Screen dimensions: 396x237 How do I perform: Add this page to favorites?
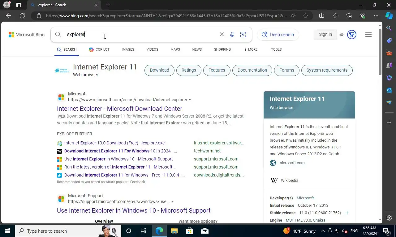tap(305, 16)
